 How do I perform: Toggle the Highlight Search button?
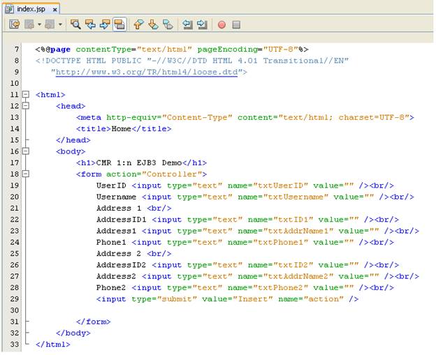(120, 24)
